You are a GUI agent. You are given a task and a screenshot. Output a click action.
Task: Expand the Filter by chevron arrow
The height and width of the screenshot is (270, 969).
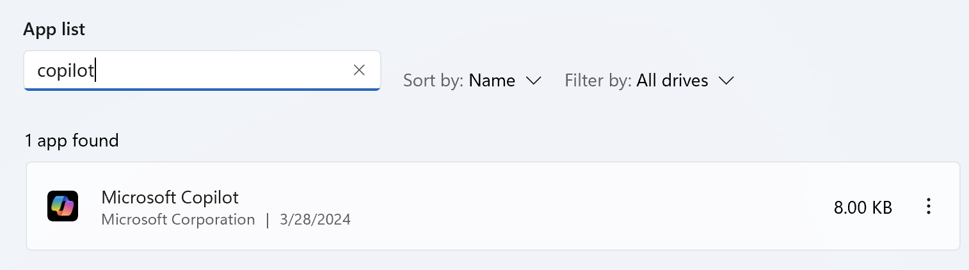click(726, 81)
